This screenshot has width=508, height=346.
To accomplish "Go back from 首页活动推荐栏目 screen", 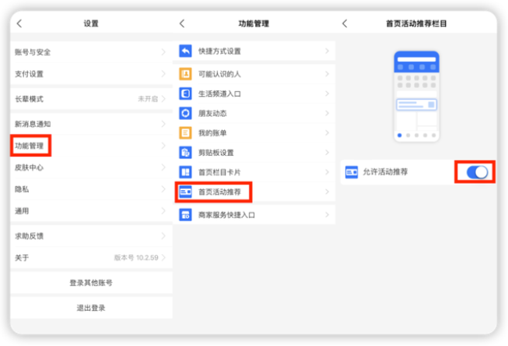I will 345,23.
